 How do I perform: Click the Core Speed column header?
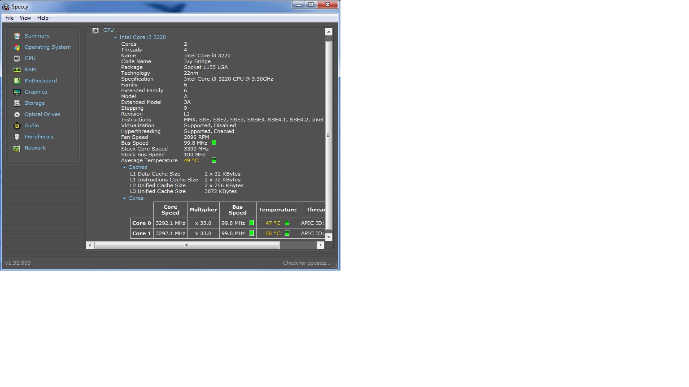[170, 210]
